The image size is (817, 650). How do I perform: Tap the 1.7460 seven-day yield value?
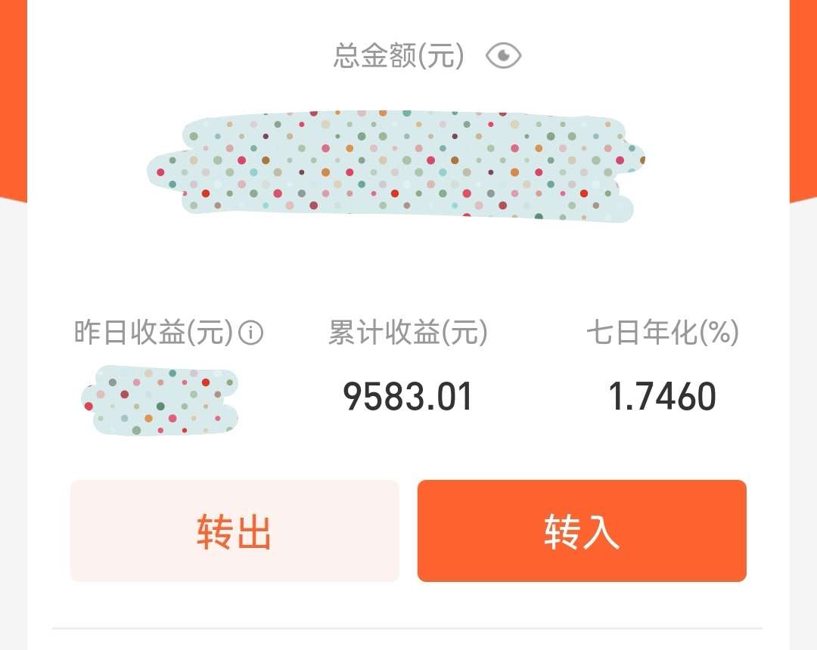coord(662,397)
